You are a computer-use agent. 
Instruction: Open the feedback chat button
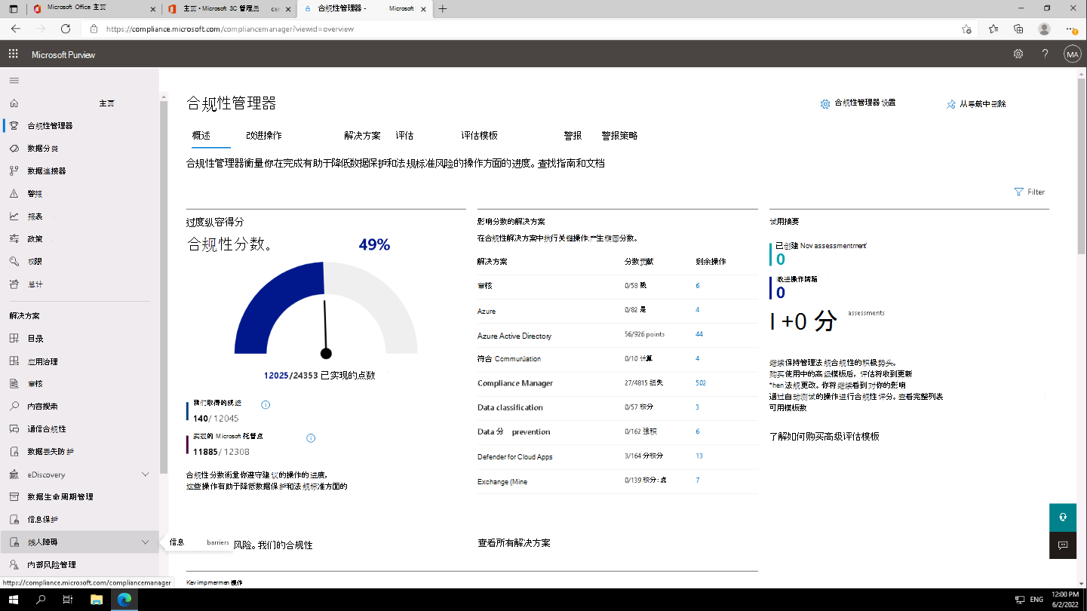tap(1062, 545)
